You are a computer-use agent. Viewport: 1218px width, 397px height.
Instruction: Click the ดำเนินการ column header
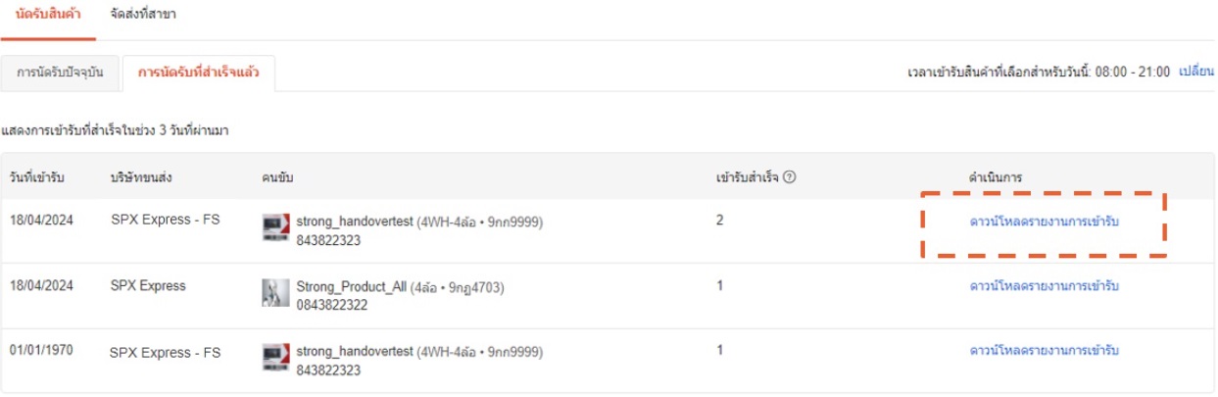[995, 177]
